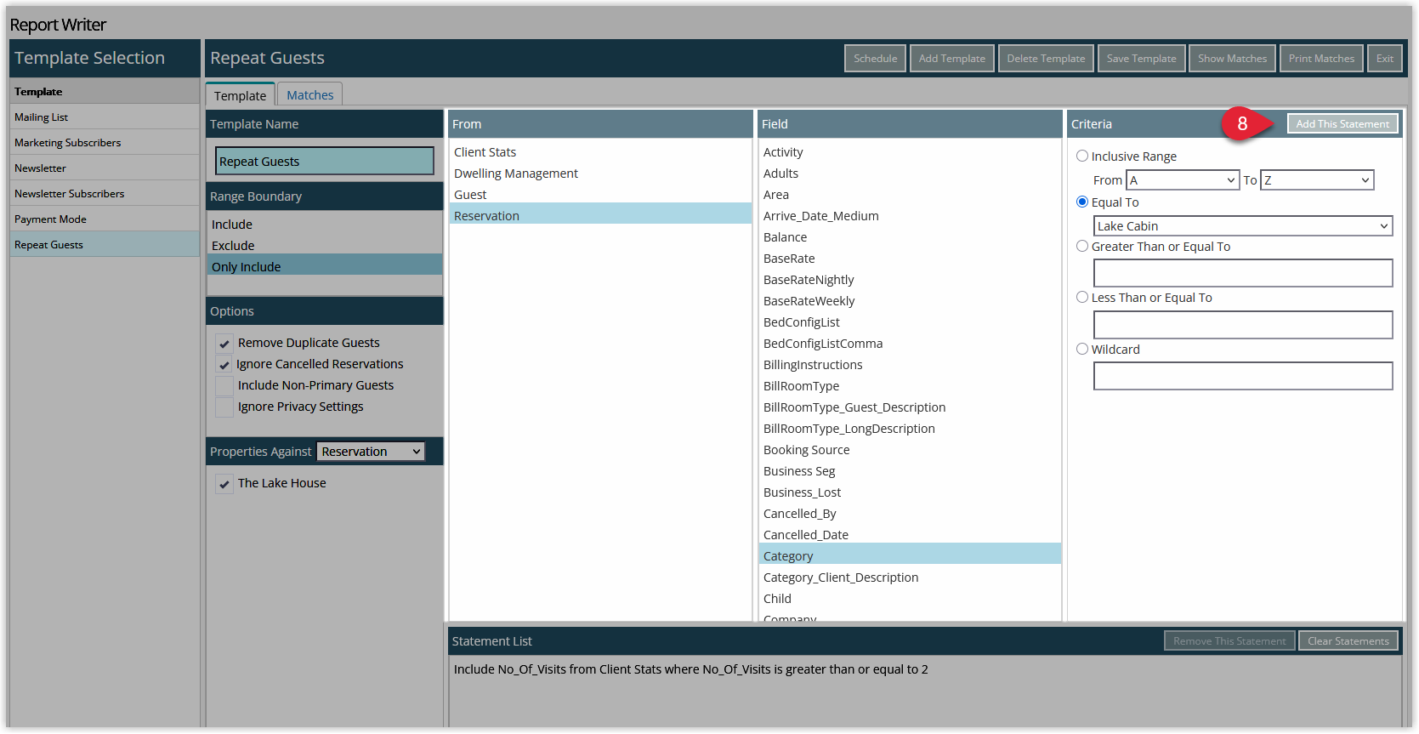This screenshot has height=734, width=1419.
Task: Click the Greater Than or Equal To input
Action: pos(1243,273)
